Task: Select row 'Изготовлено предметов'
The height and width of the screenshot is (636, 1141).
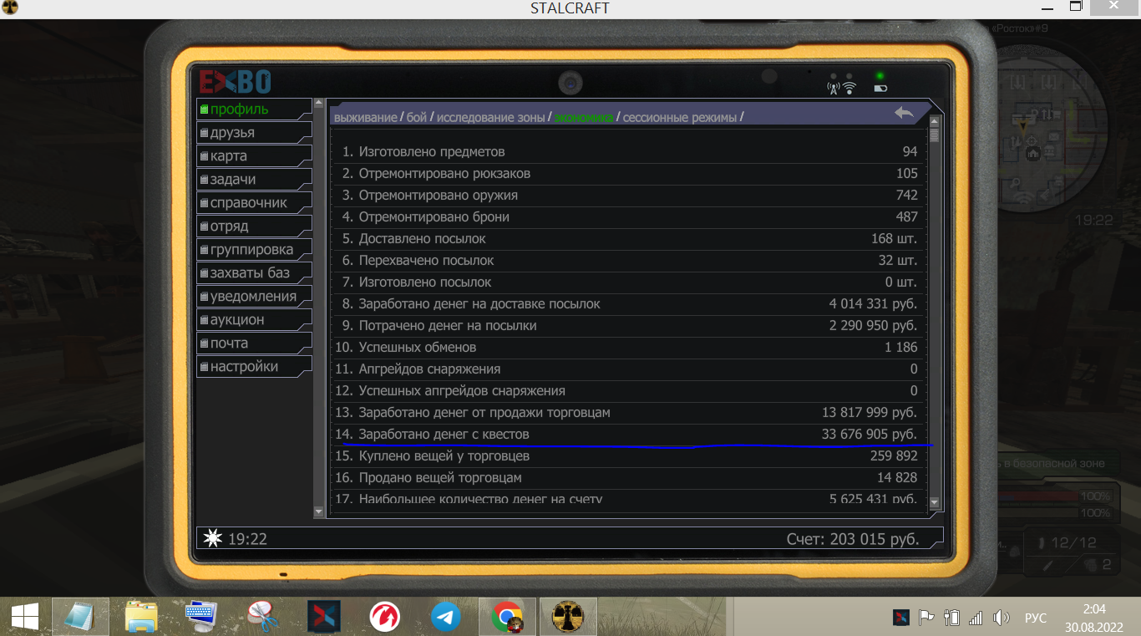Action: 626,151
